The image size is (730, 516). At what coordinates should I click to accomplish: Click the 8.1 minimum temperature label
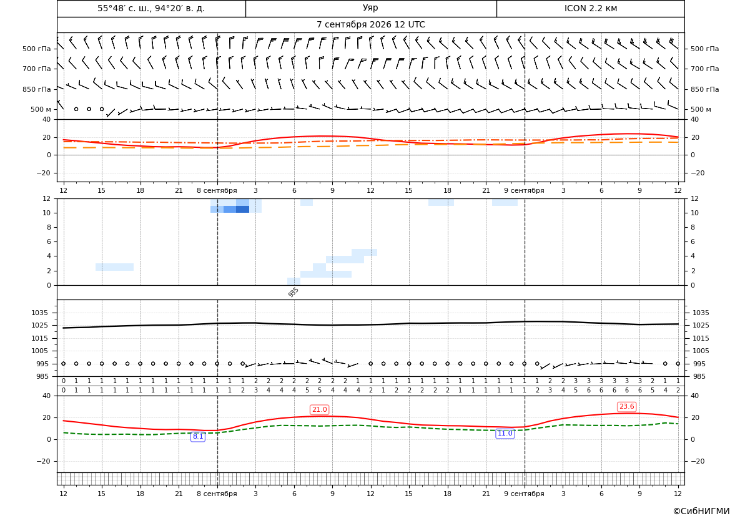pos(198,436)
